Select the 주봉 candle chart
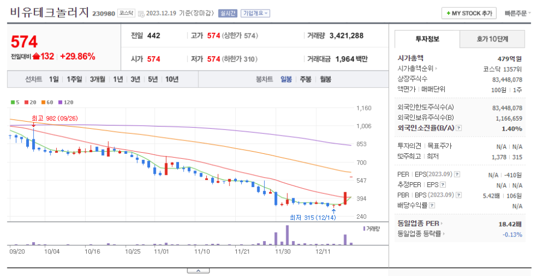 306,79
